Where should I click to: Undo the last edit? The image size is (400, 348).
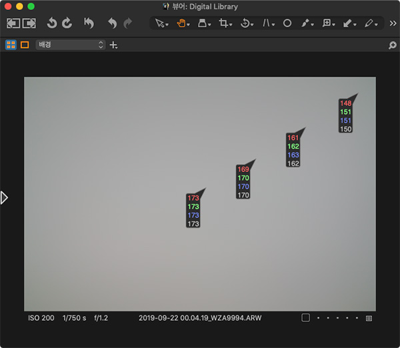[112, 23]
